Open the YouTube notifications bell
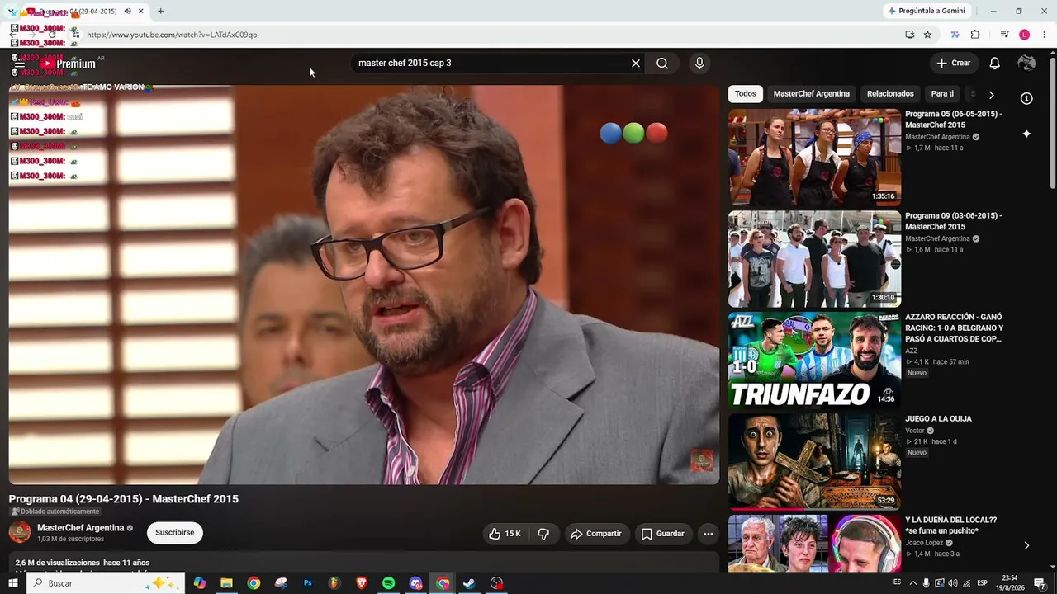This screenshot has width=1057, height=594. coord(995,64)
